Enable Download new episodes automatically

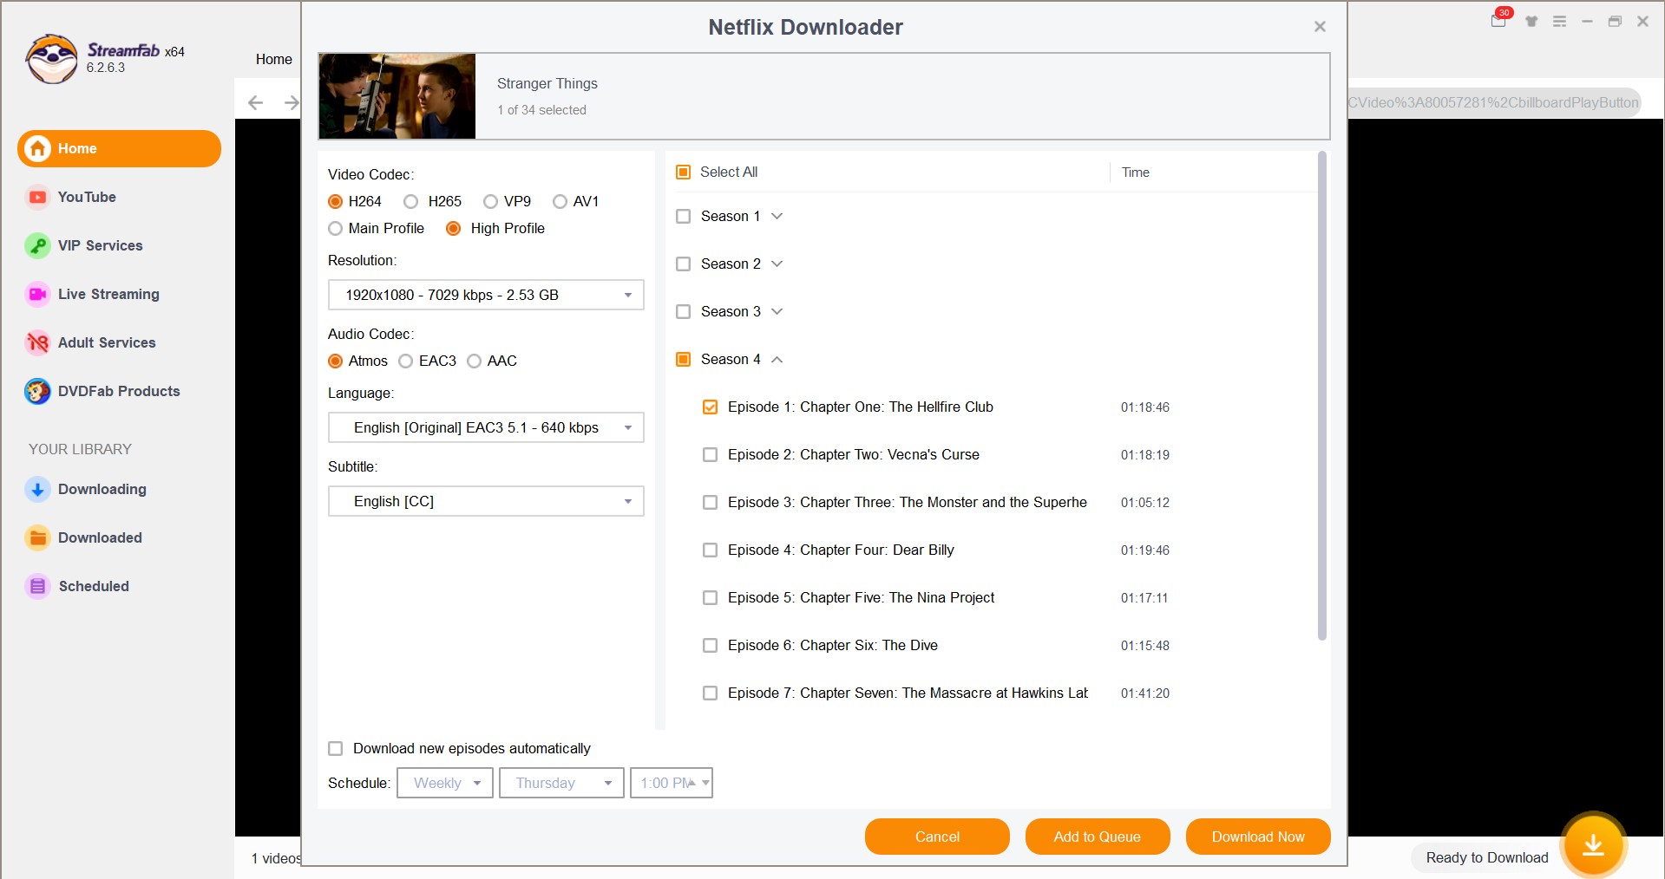click(x=336, y=748)
